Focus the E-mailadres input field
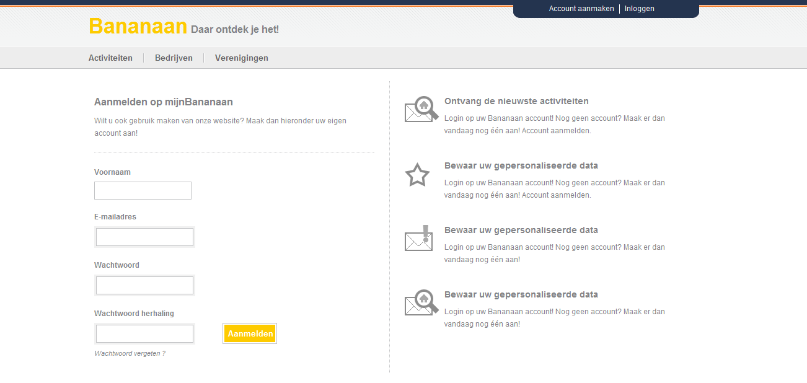The height and width of the screenshot is (383, 807). point(144,237)
